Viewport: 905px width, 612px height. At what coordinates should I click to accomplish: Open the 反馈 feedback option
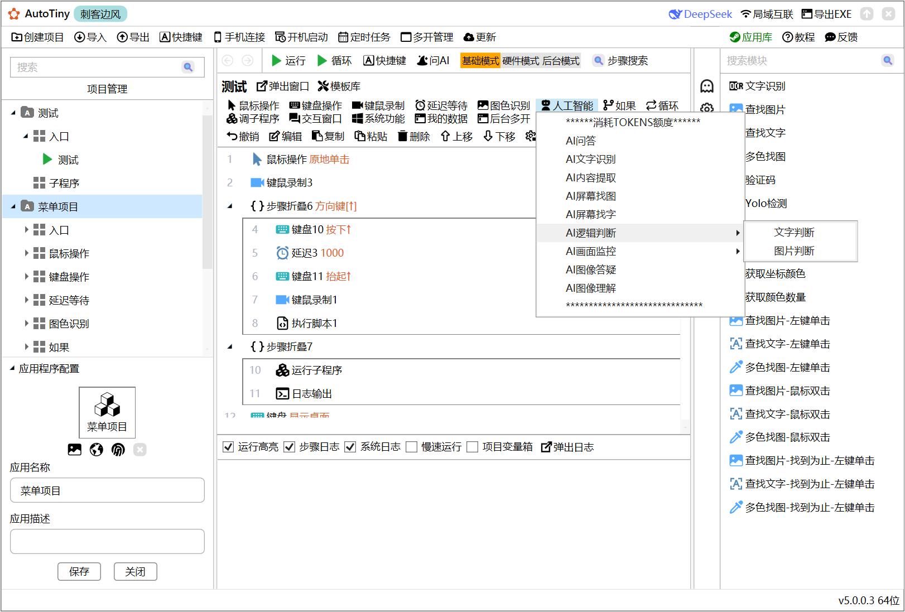(841, 37)
